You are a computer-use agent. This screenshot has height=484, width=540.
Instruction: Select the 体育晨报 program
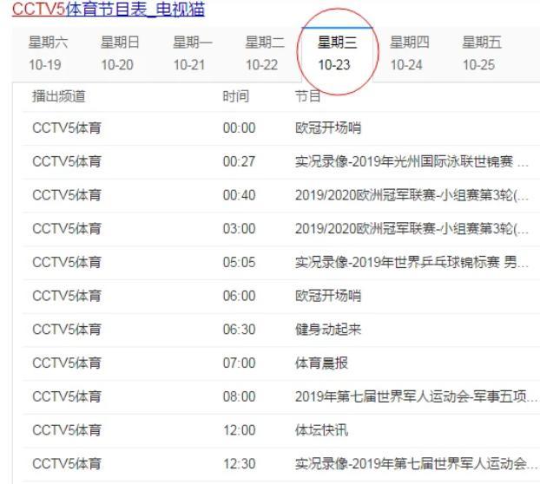pos(322,363)
